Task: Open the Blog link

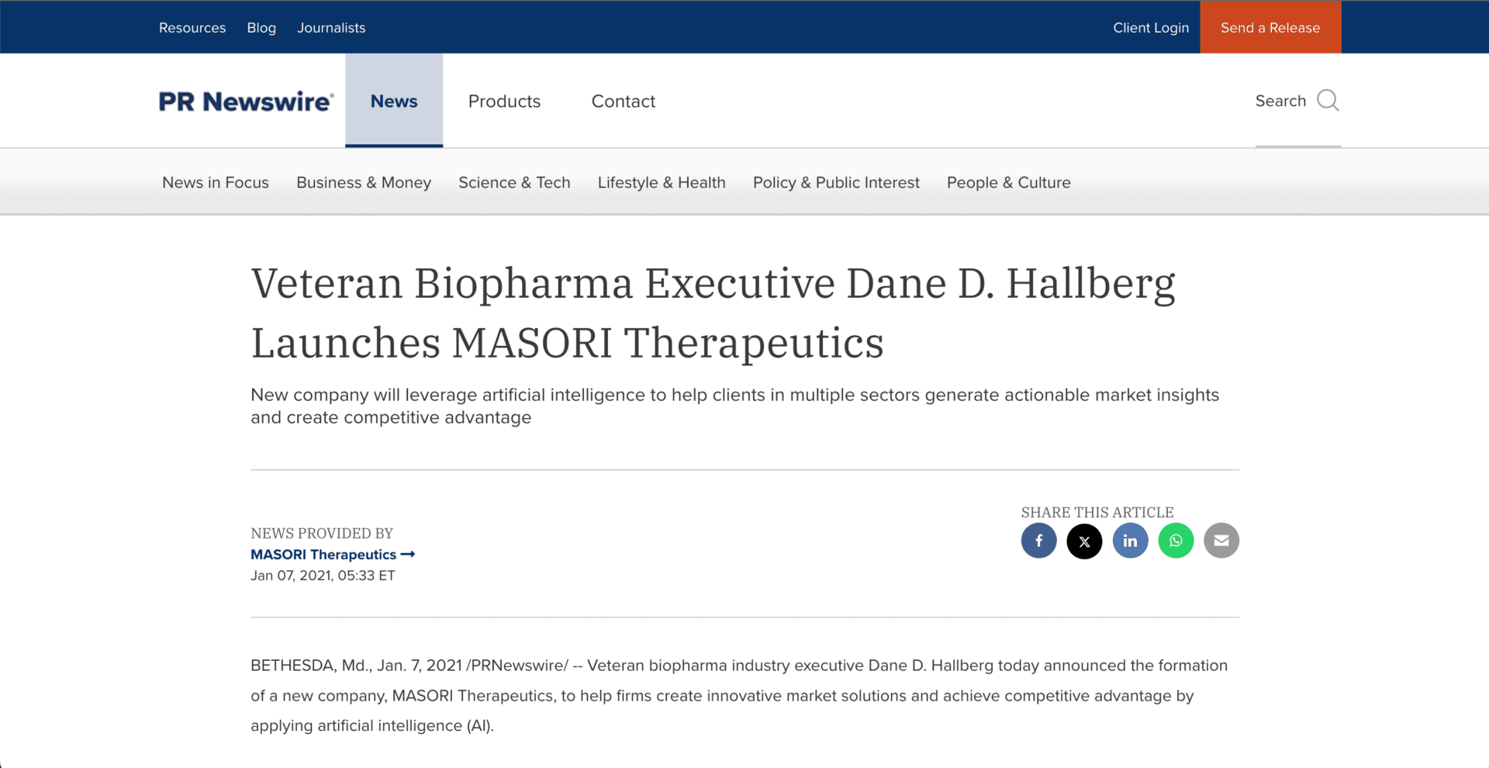Action: (x=261, y=28)
